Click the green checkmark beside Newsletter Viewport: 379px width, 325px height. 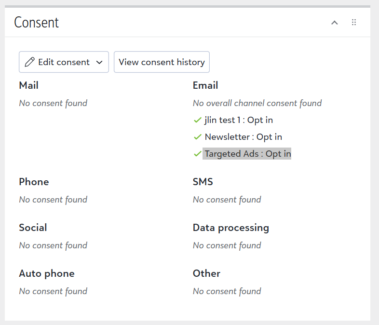point(197,137)
